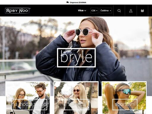Click the delivery truck icon
Screen dimensions: 152x114
68,2
